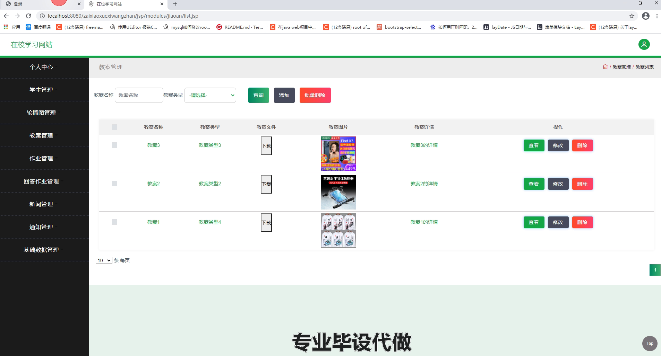Click 查看 for 教案3

click(534, 145)
